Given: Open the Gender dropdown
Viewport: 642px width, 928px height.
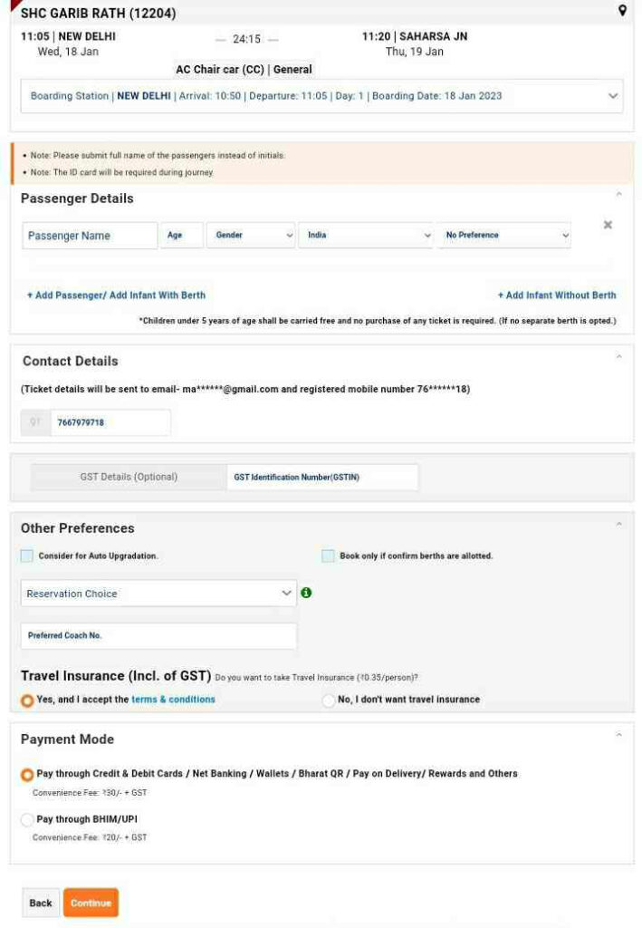Looking at the screenshot, I should [251, 236].
